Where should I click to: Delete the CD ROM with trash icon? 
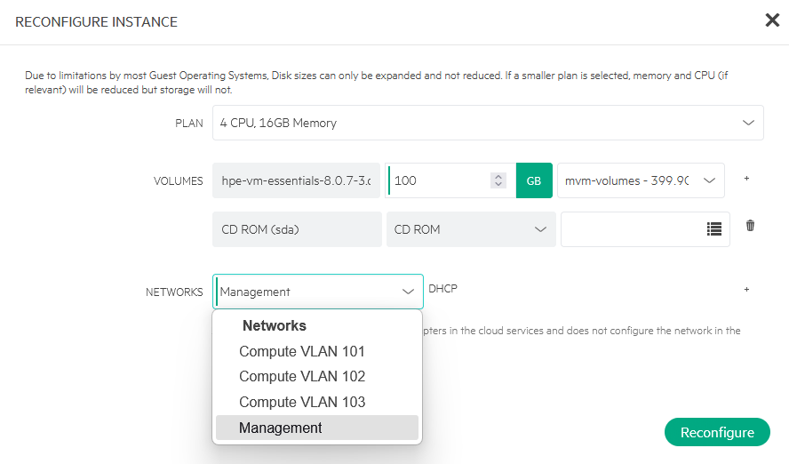pos(750,227)
